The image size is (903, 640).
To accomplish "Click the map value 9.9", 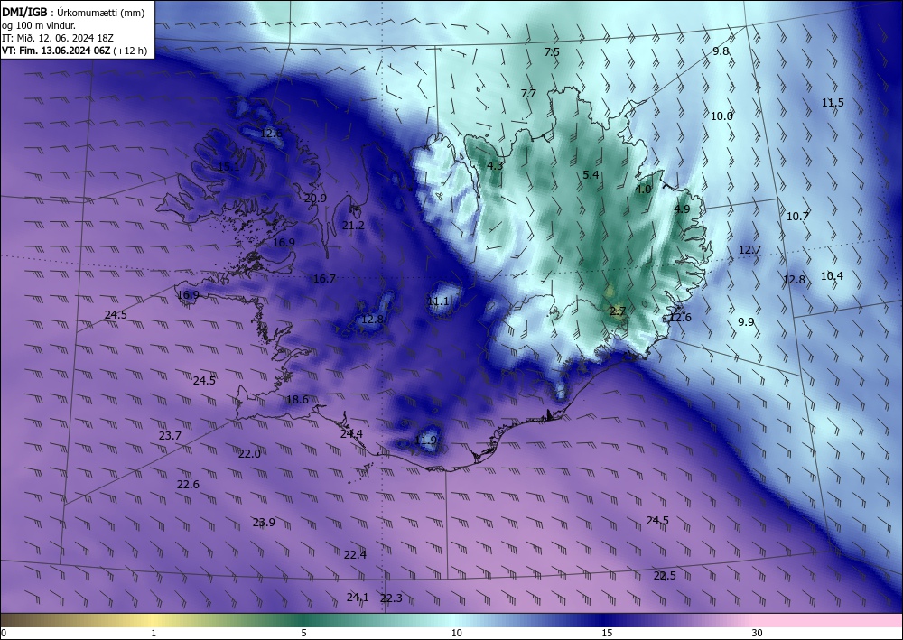I will (x=746, y=322).
